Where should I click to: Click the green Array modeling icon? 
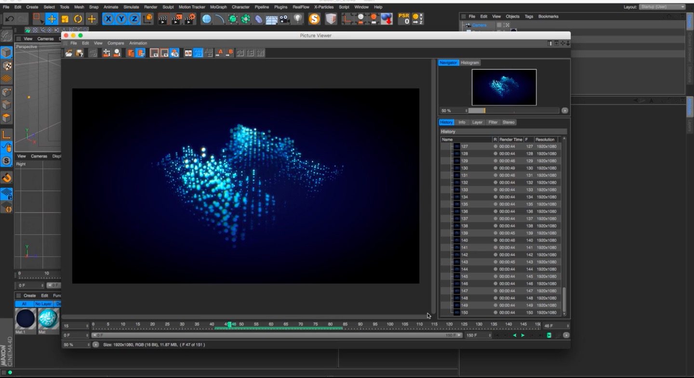pos(246,19)
